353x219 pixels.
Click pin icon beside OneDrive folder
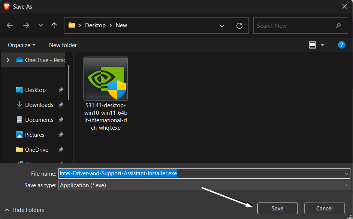point(61,149)
